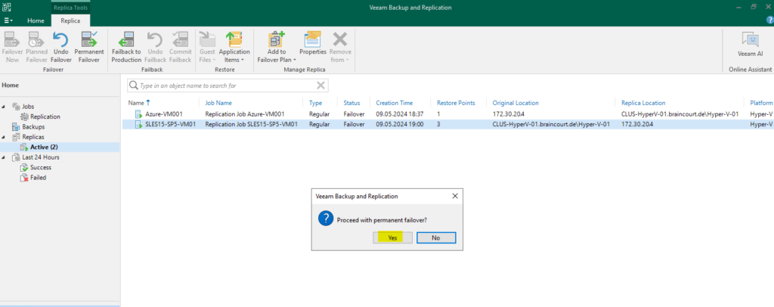The image size is (774, 307).
Task: Collapse the Jobs tree node
Action: [4, 107]
